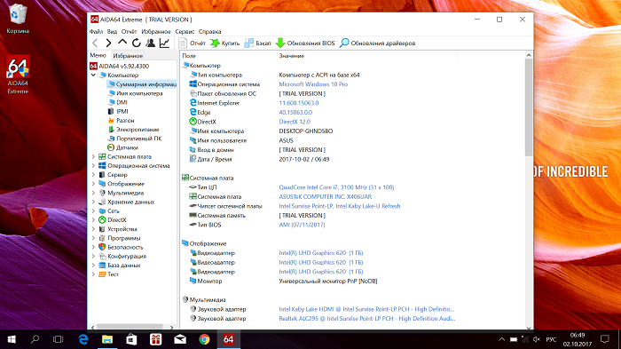
Task: Collapse the Компьютер tree node
Action: pyautogui.click(x=93, y=75)
